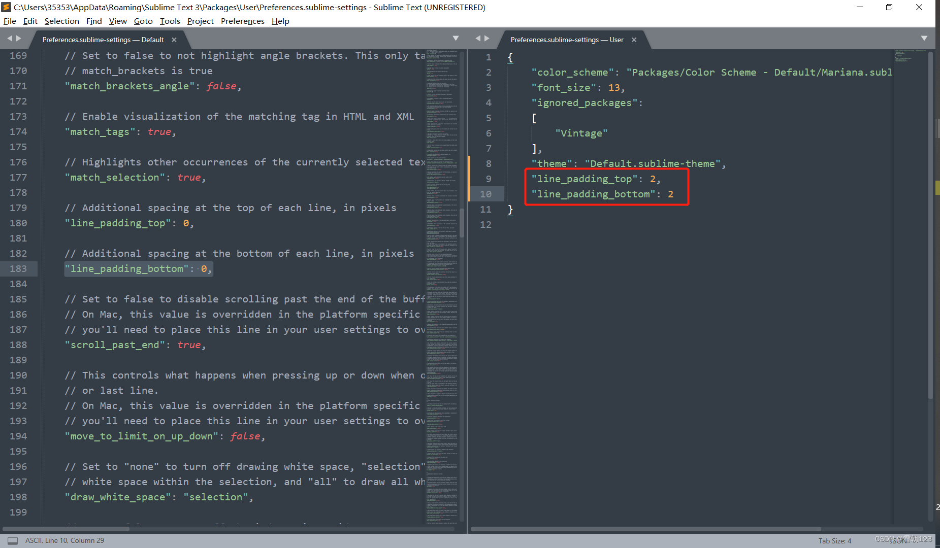Click the "Vintage" entry on line 6

coord(581,133)
